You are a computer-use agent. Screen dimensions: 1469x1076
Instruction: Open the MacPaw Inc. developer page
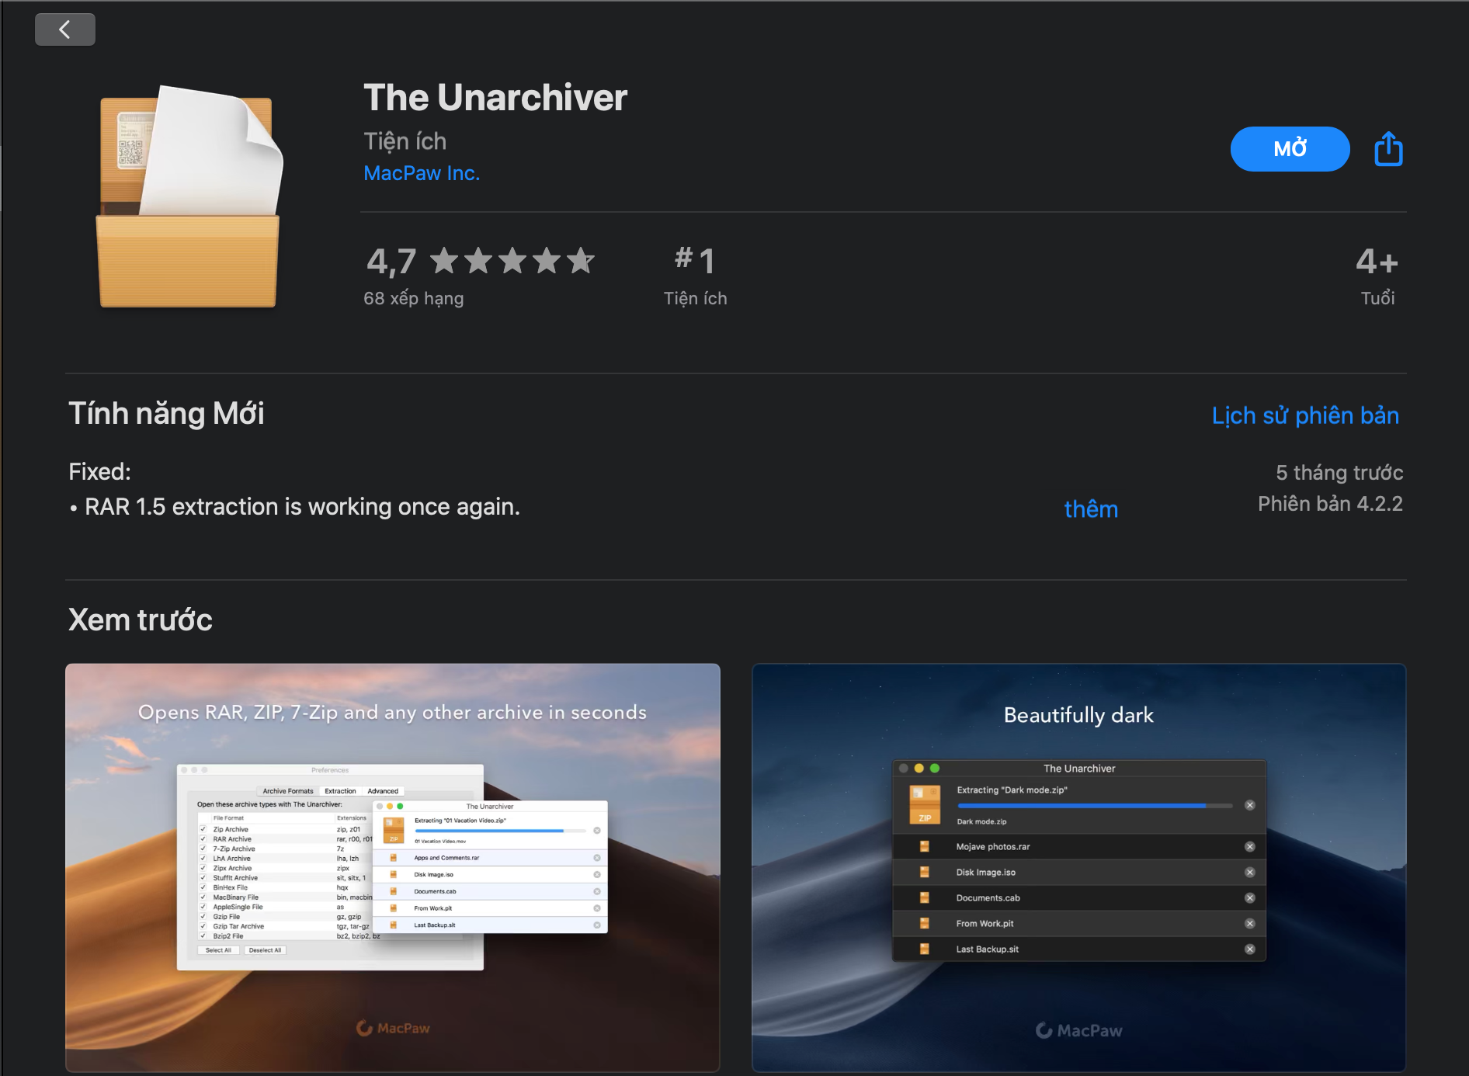422,173
